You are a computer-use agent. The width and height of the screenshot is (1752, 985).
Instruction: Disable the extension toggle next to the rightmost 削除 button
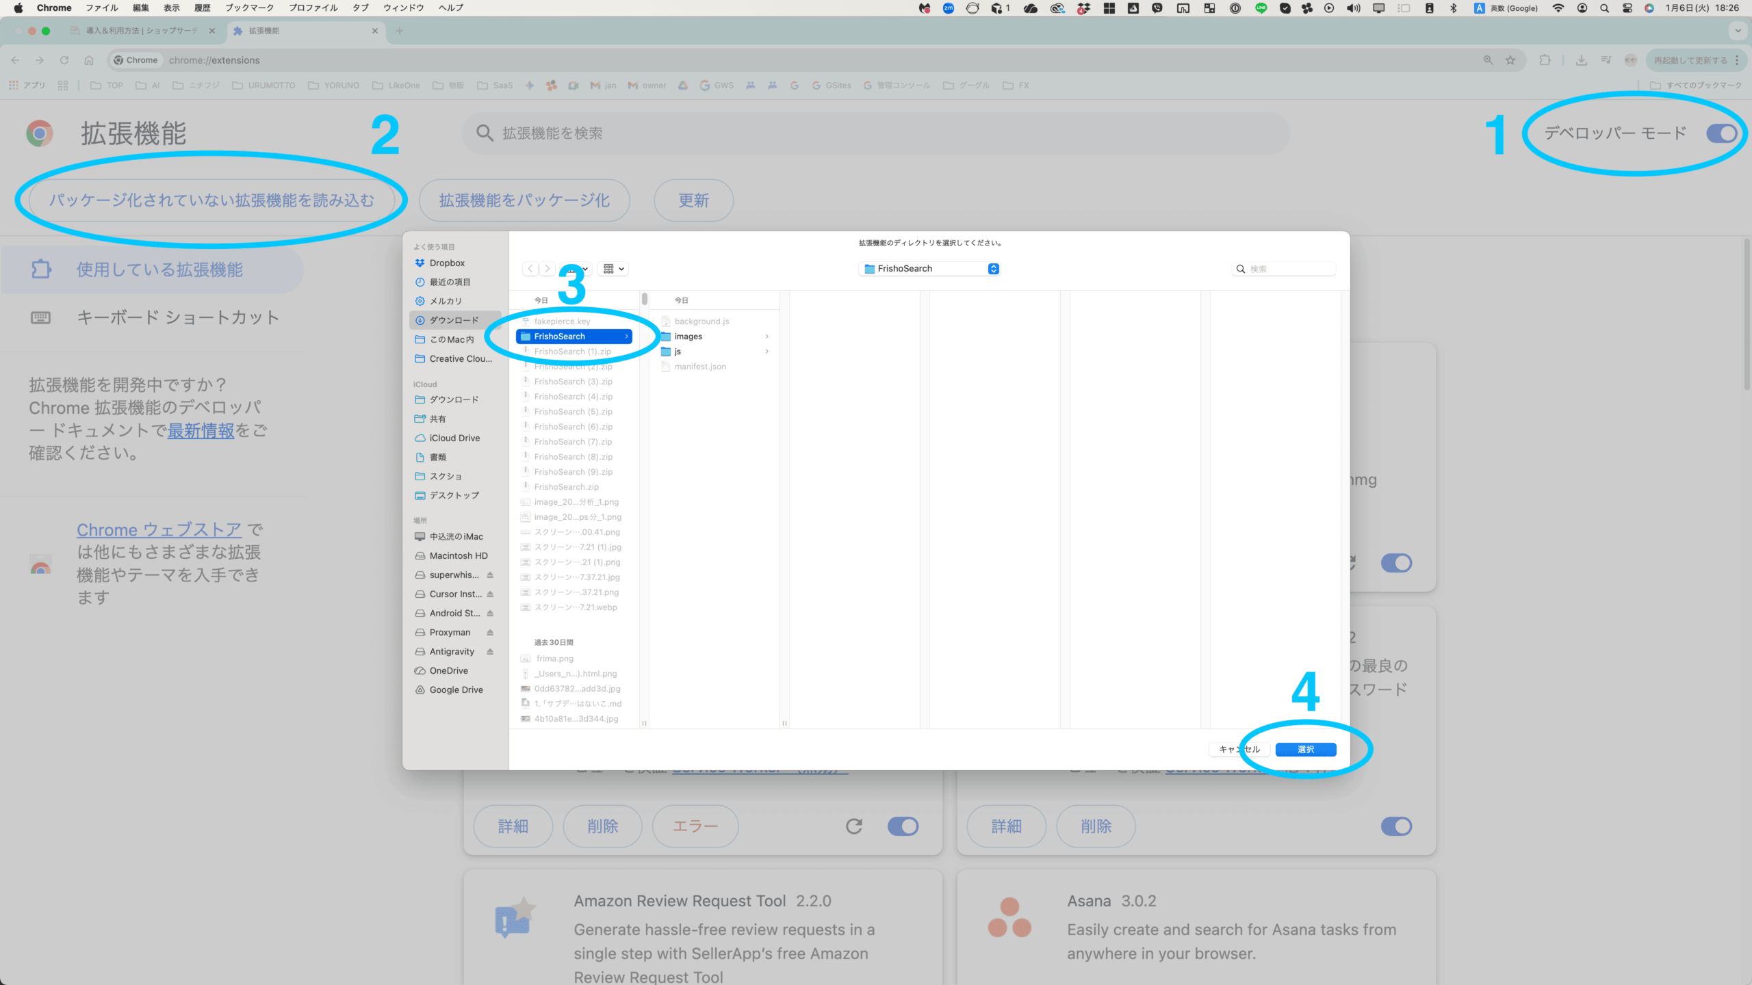(x=1396, y=826)
